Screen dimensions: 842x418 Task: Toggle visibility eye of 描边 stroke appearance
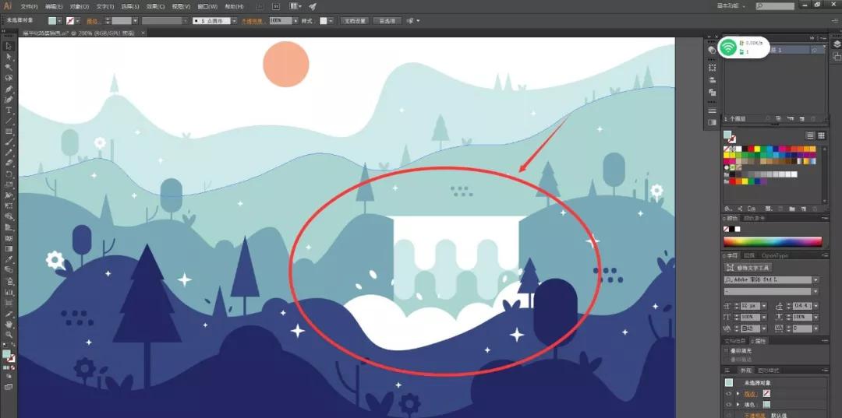(729, 394)
